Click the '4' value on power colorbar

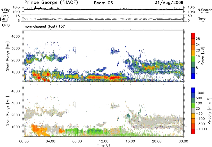pyautogui.click(x=197, y=73)
